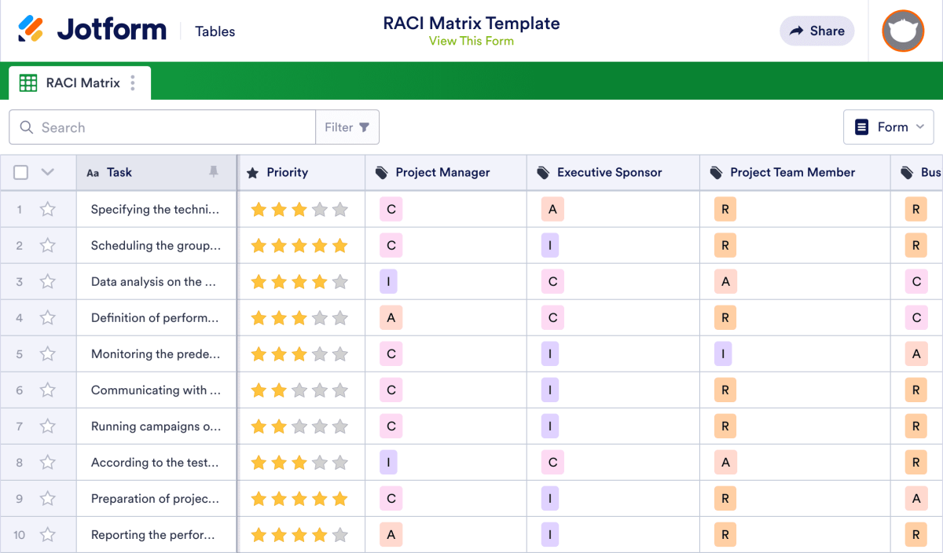Favorite row 9, 'Preparation of projec...'
The height and width of the screenshot is (553, 943).
point(47,498)
